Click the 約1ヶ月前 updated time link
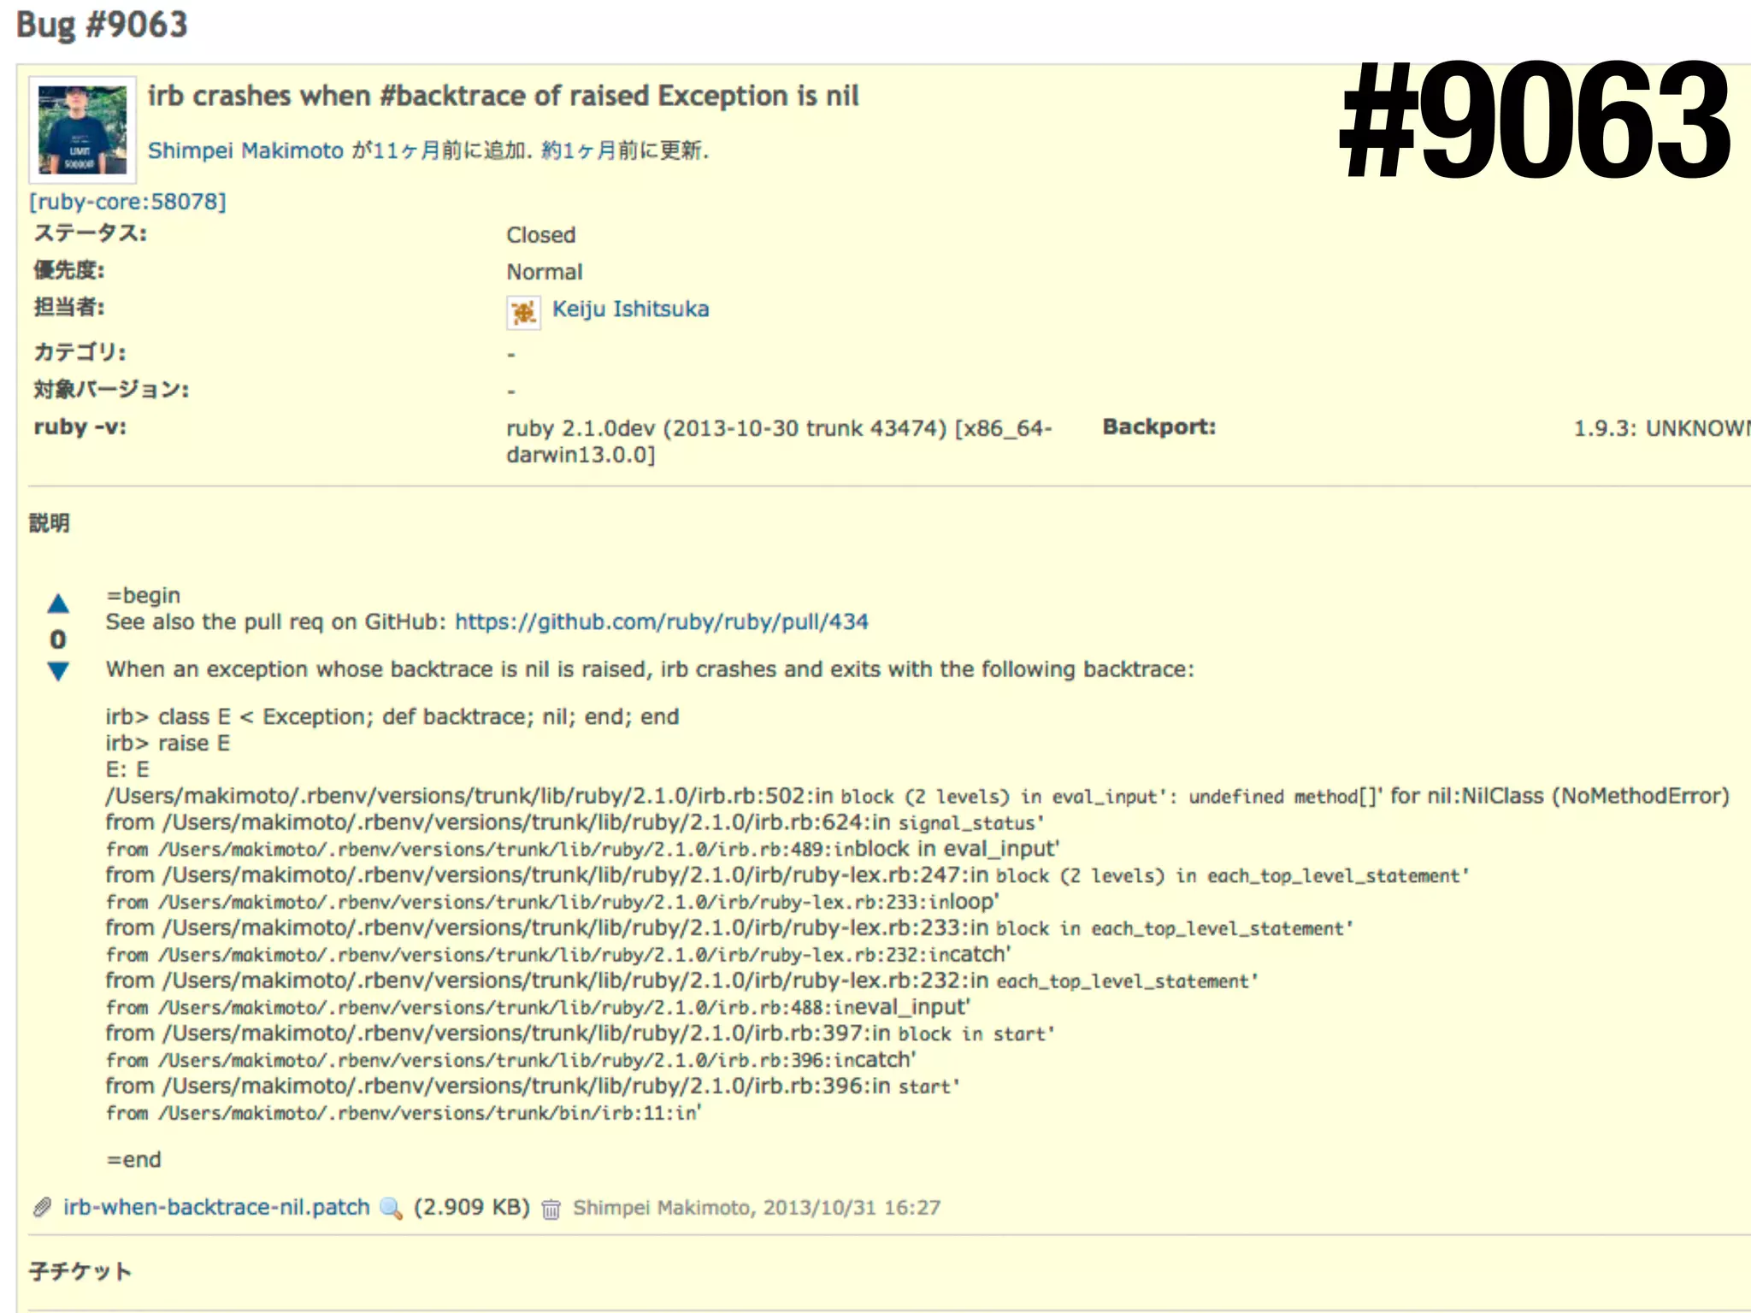The height and width of the screenshot is (1313, 1751). point(579,150)
